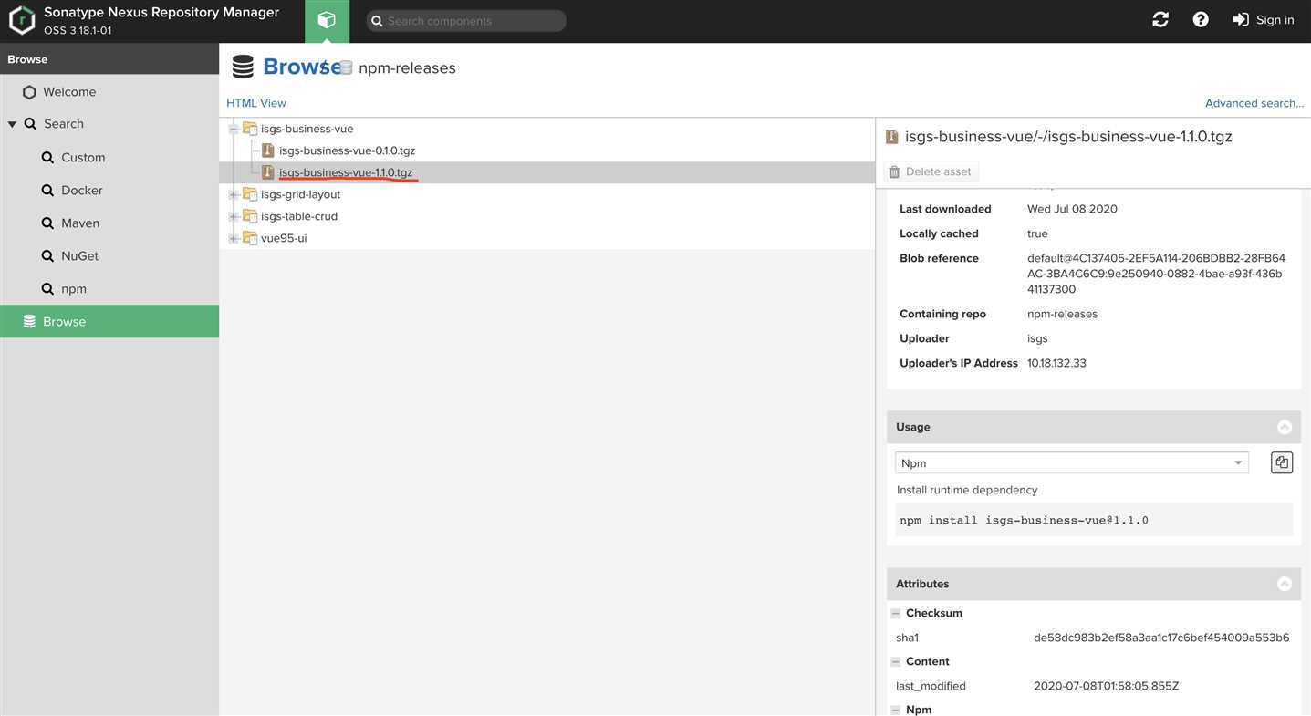Click the npm install isgs-business-vue@1.1.0 command text
1311x716 pixels.
coord(1024,521)
